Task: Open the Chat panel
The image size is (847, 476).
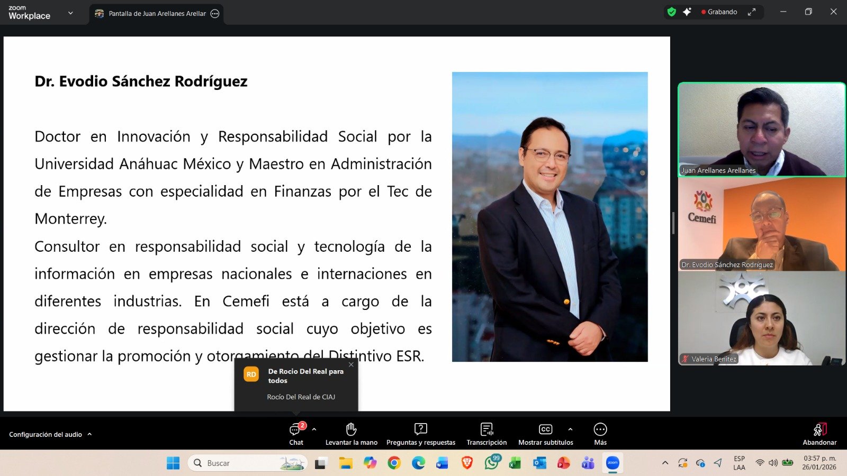Action: click(296, 434)
